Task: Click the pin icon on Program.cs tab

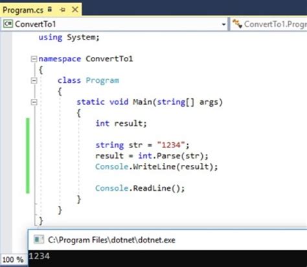Action: point(63,10)
